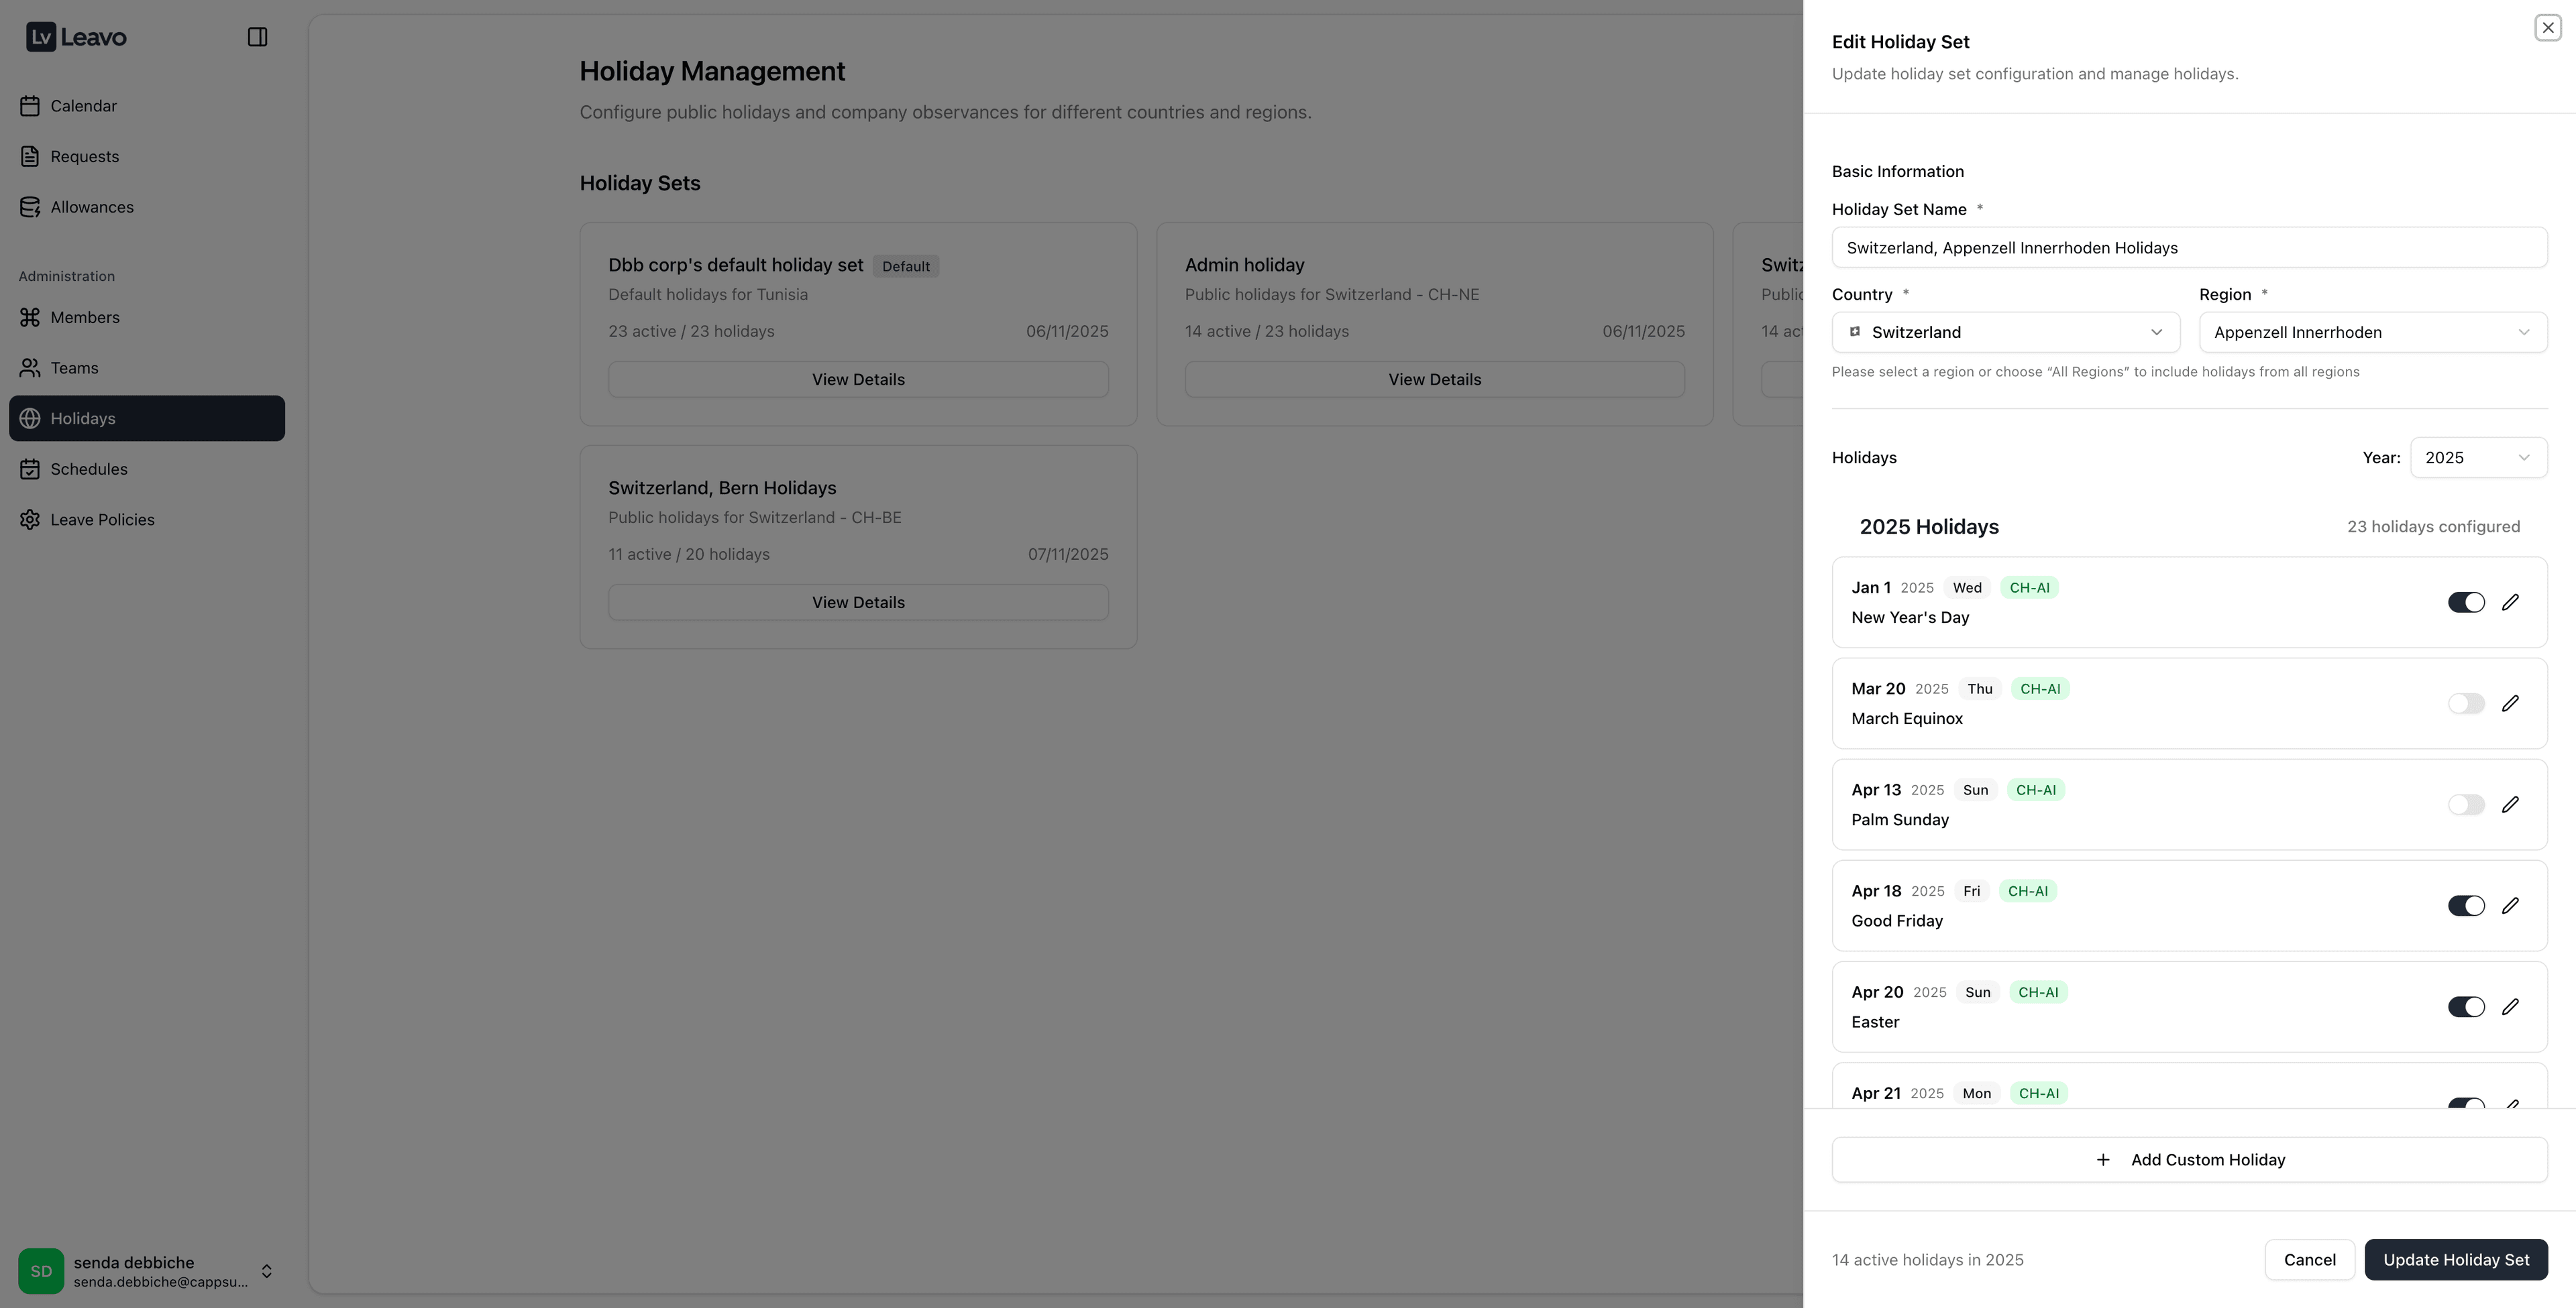Open the Country dropdown showing Switzerland
This screenshot has width=2576, height=1308.
(x=2005, y=332)
